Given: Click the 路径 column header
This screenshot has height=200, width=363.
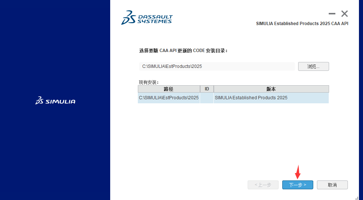Looking at the screenshot, I should pyautogui.click(x=169, y=89).
